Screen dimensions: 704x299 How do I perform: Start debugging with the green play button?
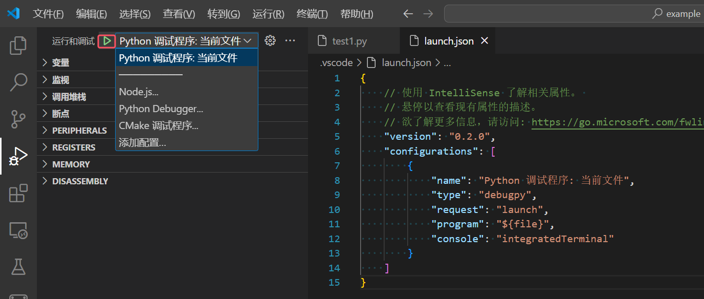click(106, 41)
